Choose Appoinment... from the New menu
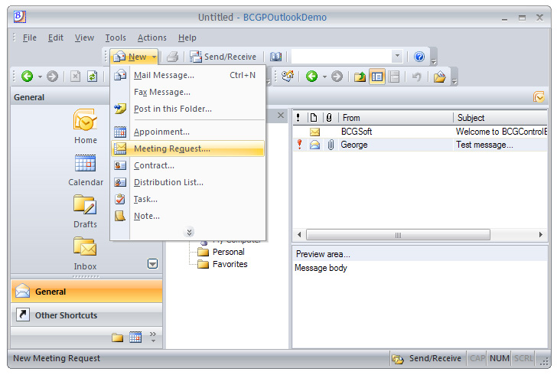Viewport: 557px width, 375px height. pos(161,132)
